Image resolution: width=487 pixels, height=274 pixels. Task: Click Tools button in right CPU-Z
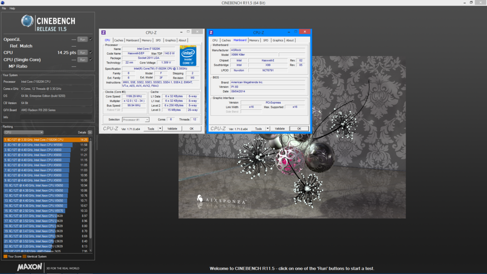258,128
